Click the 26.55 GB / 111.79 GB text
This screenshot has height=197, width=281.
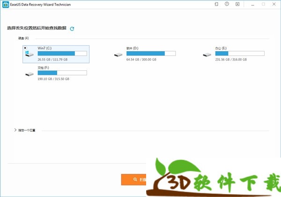tap(52, 60)
